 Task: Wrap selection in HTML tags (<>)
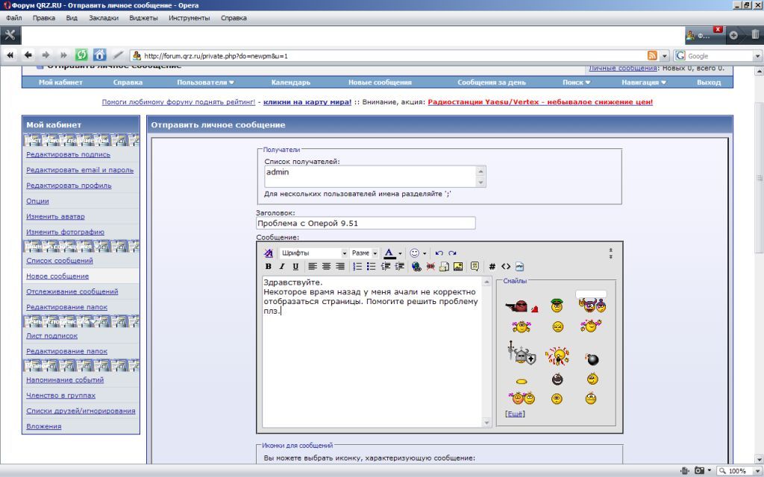pos(506,266)
